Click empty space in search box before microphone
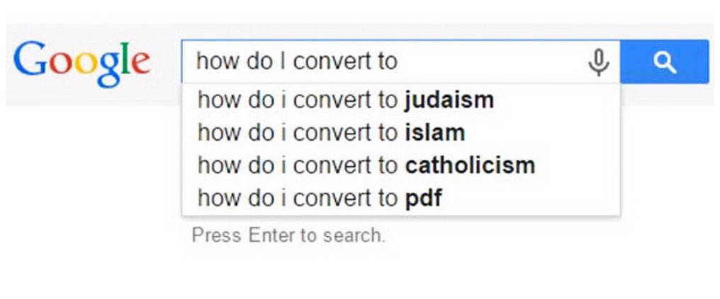 (x=491, y=61)
